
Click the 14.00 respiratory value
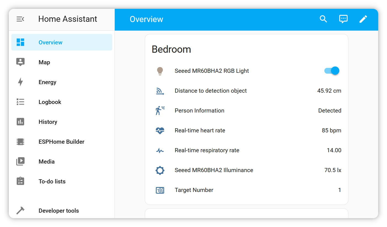click(334, 150)
